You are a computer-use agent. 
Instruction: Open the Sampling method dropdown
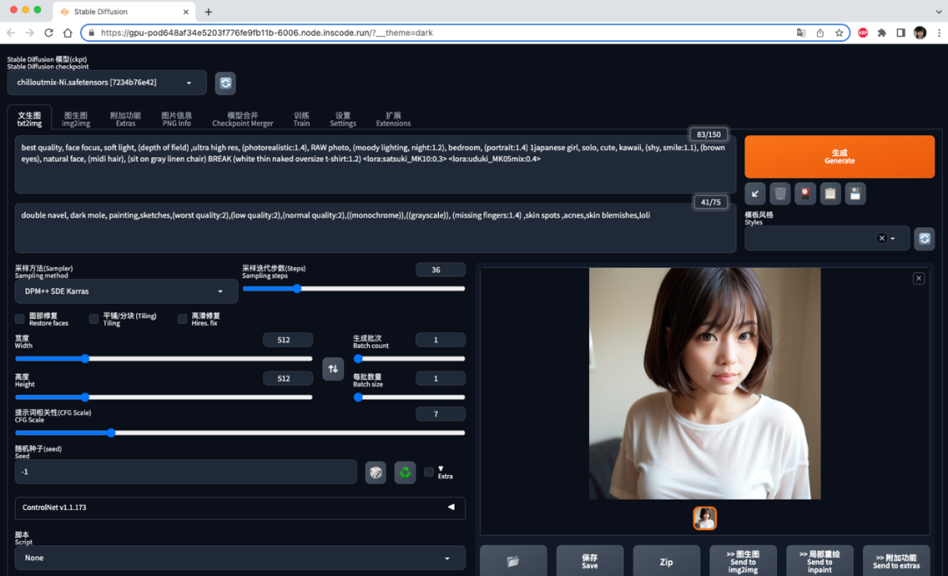(x=125, y=291)
